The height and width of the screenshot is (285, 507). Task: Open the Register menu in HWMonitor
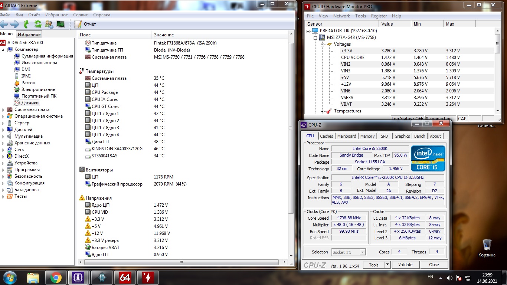click(379, 16)
